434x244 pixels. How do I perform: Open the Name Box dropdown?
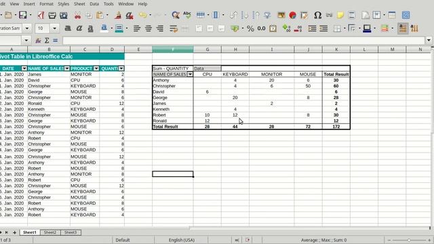point(26,41)
